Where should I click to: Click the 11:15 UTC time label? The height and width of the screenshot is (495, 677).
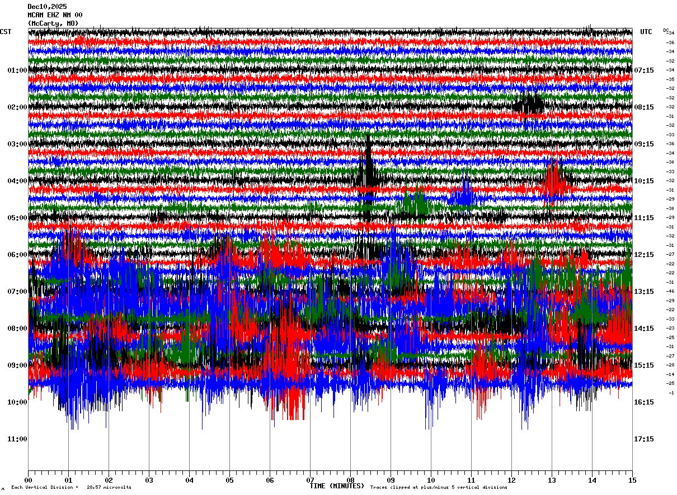pos(644,218)
